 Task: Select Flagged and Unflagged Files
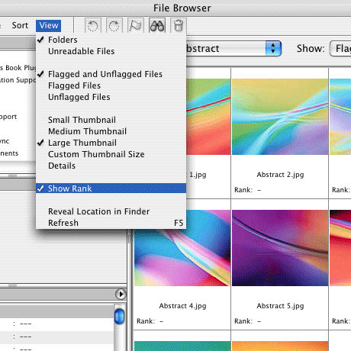pyautogui.click(x=111, y=74)
